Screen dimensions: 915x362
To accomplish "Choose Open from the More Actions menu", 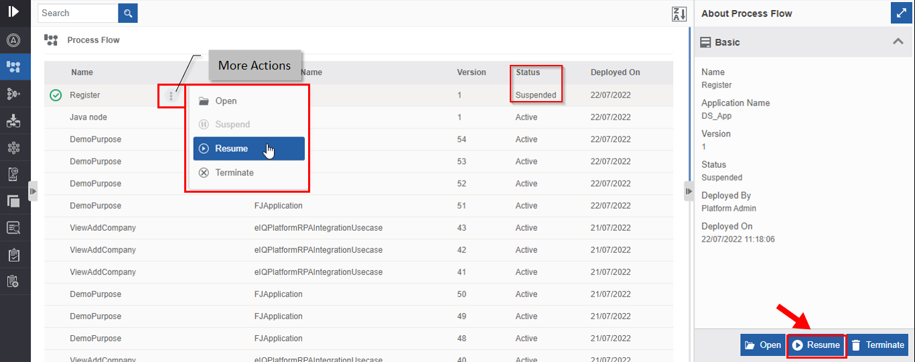I will 249,101.
